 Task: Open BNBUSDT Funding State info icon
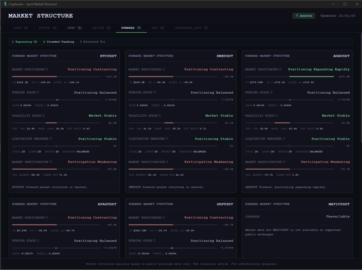[x=154, y=92]
